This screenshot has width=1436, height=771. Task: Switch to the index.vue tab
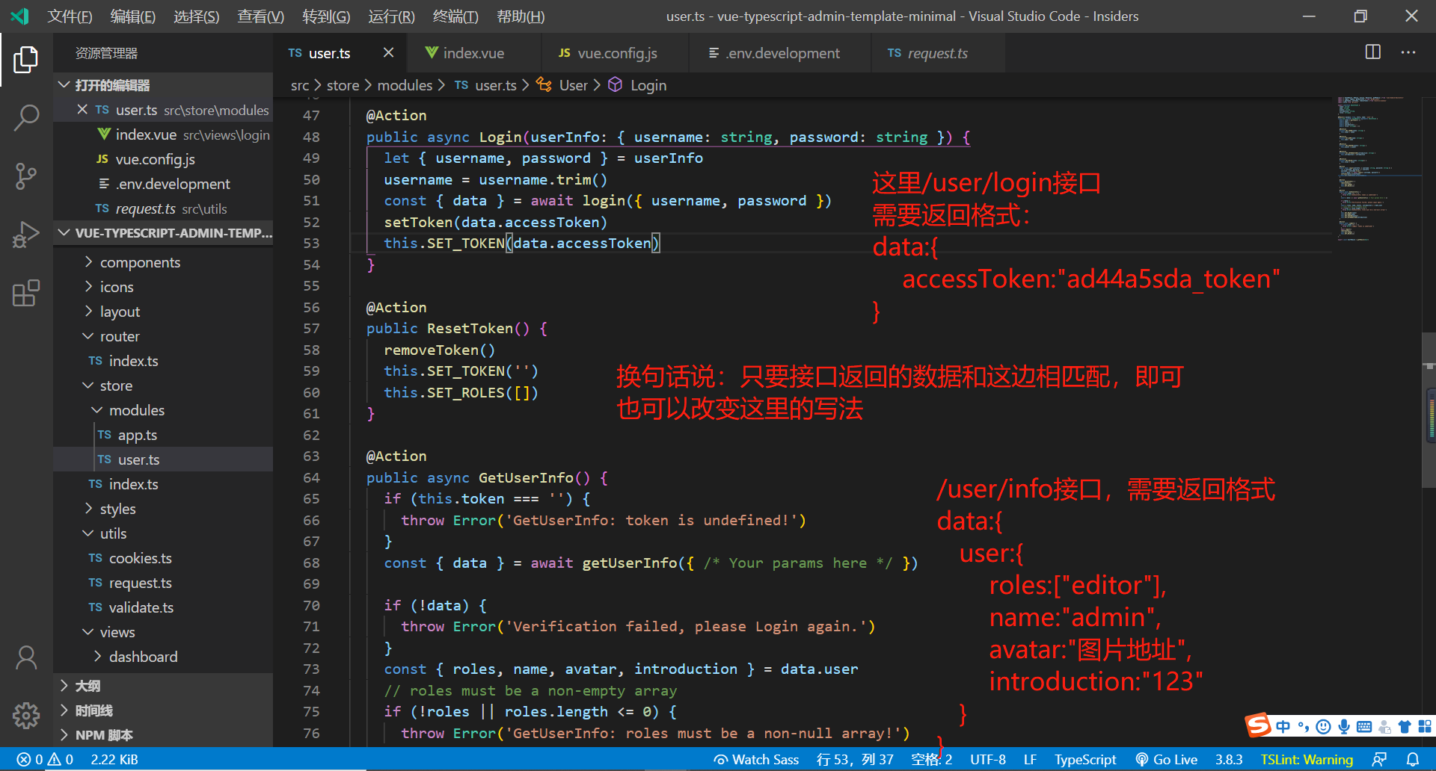pyautogui.click(x=474, y=53)
